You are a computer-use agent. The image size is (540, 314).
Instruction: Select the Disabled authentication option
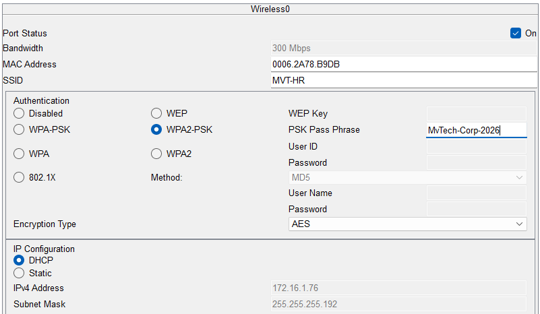pyautogui.click(x=19, y=113)
